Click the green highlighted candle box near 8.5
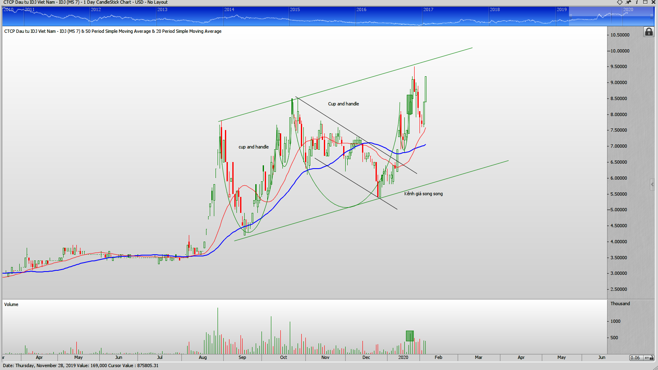Image resolution: width=658 pixels, height=370 pixels. [x=409, y=104]
